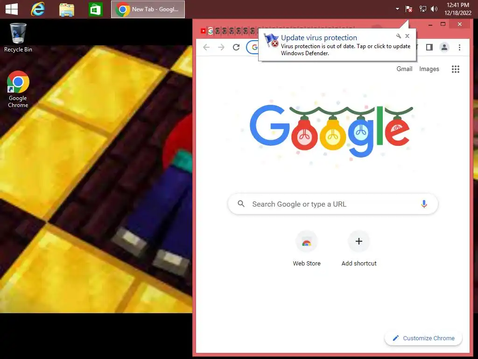Open the Google apps grid

(456, 69)
